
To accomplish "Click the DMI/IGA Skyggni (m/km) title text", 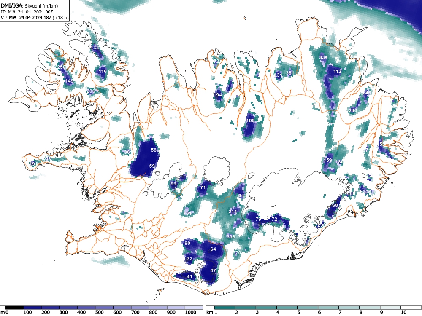I will tap(30, 5).
